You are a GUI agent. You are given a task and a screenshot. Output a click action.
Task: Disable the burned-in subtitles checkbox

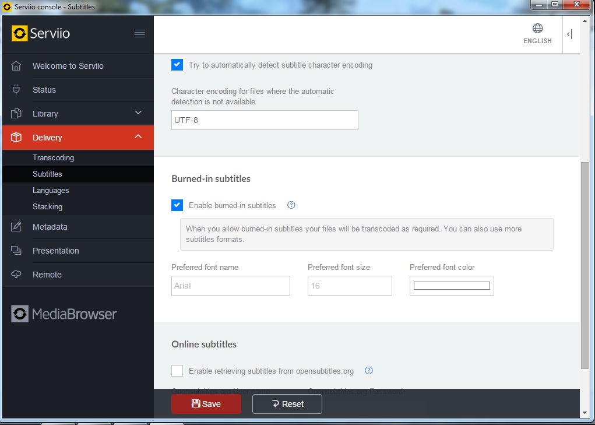177,205
